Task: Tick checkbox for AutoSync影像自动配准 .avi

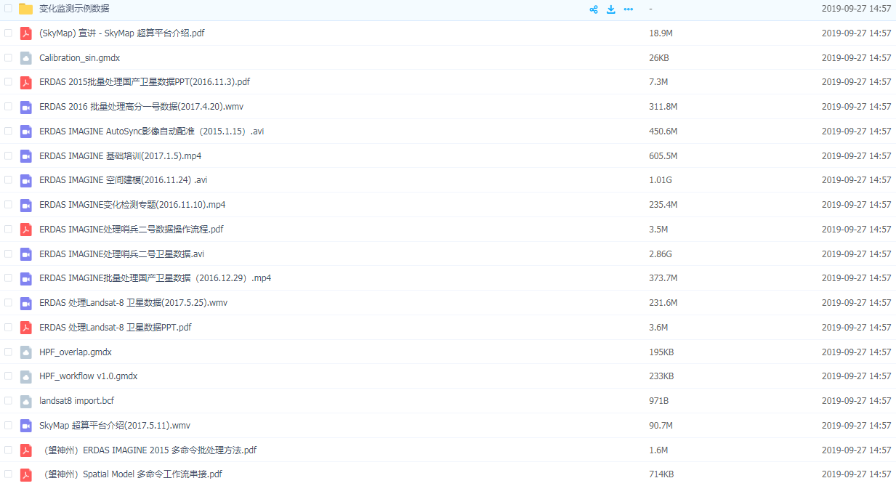Action: click(8, 131)
